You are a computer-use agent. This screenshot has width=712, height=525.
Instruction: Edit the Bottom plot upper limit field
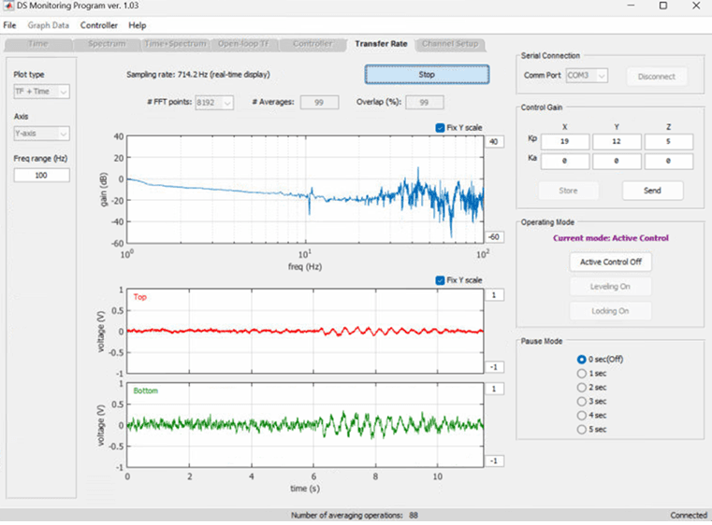click(x=495, y=389)
